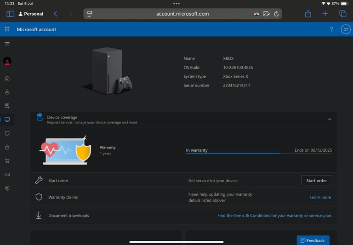Select OS build 10.0.26100.4855
Image resolution: width=353 pixels, height=245 pixels.
(238, 67)
